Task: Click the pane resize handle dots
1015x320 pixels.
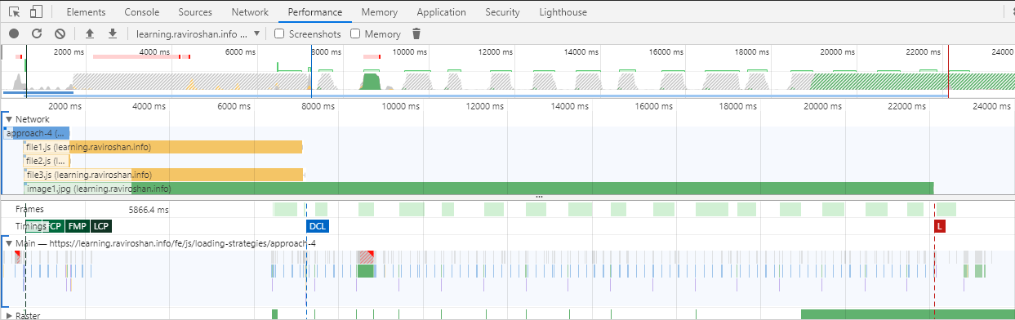Action: tap(539, 197)
